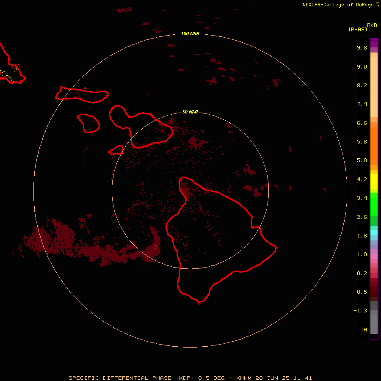Click the gray TH color bar segment
Screen dimensions: 381x381
click(374, 325)
